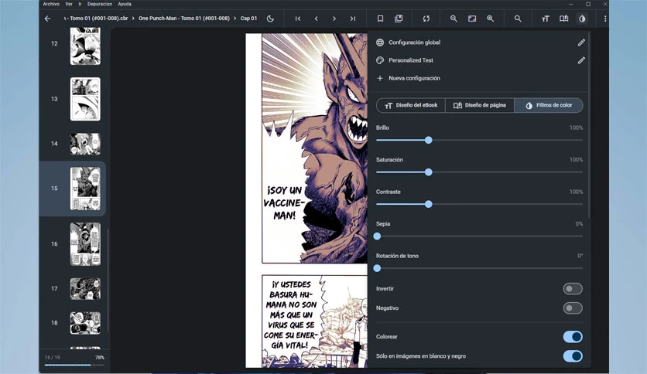The width and height of the screenshot is (647, 374).
Task: Open the Ayuda menu
Action: [x=125, y=4]
